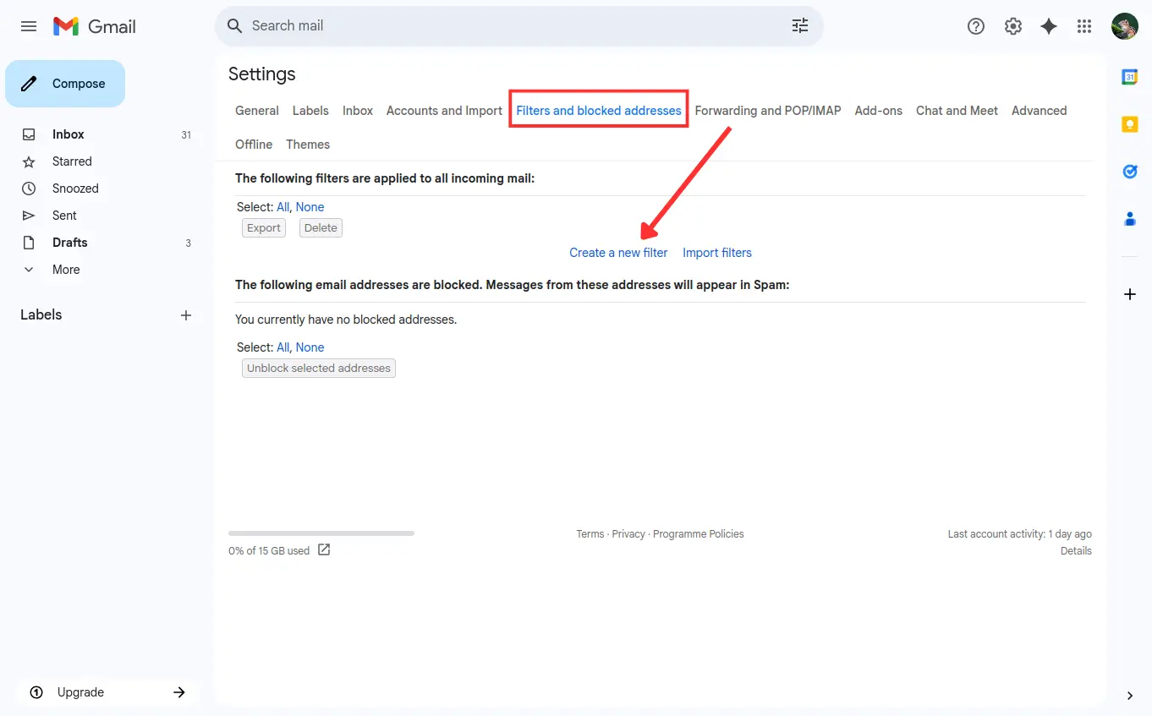
Task: Switch to Accounts and Import tab
Action: (x=444, y=111)
